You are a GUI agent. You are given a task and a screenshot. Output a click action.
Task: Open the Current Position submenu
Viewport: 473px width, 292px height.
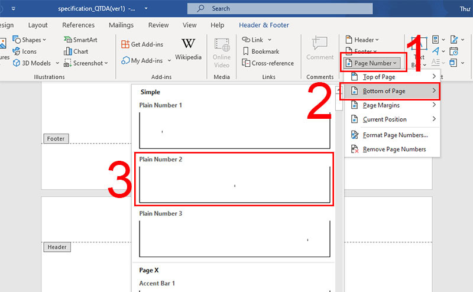point(392,119)
